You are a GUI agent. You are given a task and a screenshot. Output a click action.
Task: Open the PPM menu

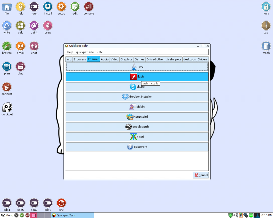click(x=100, y=52)
